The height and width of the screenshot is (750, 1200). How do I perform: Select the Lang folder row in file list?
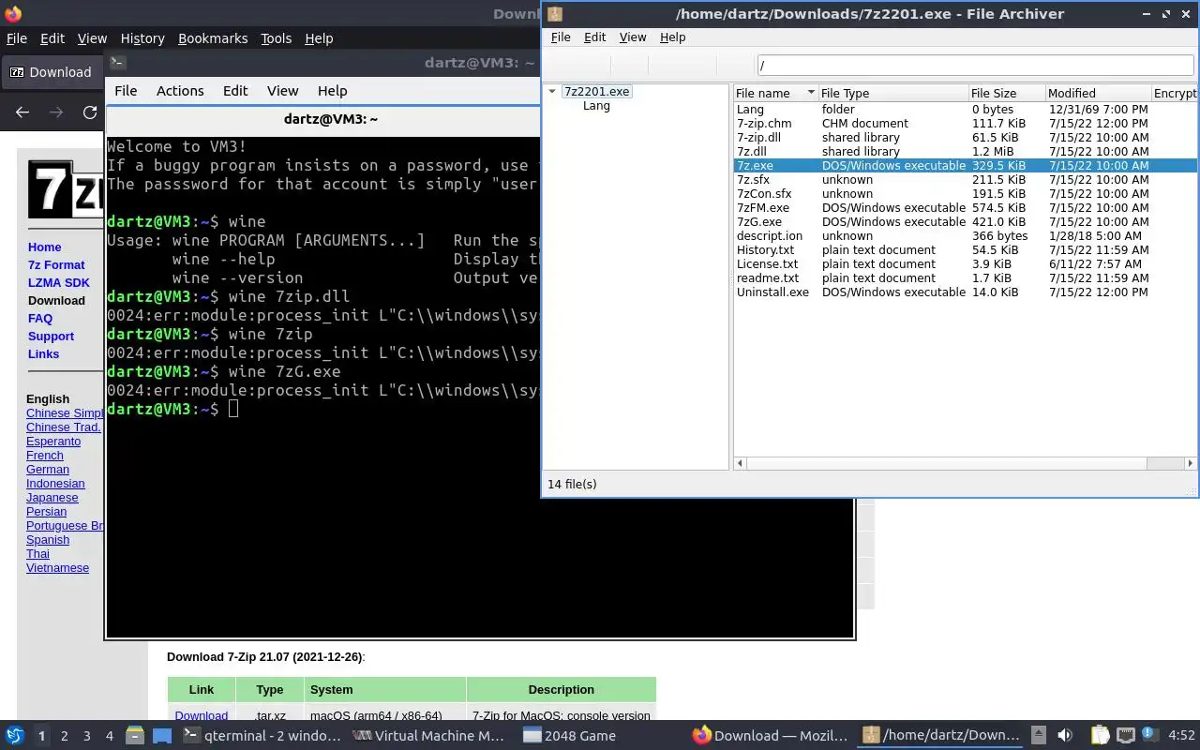tap(966, 110)
